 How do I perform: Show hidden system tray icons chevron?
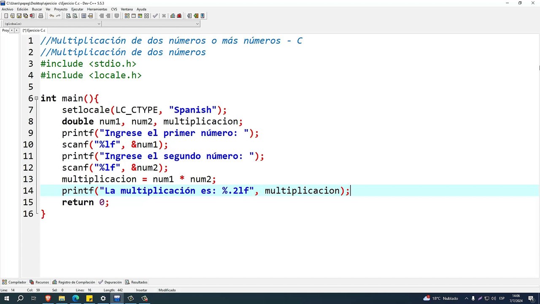(466, 298)
